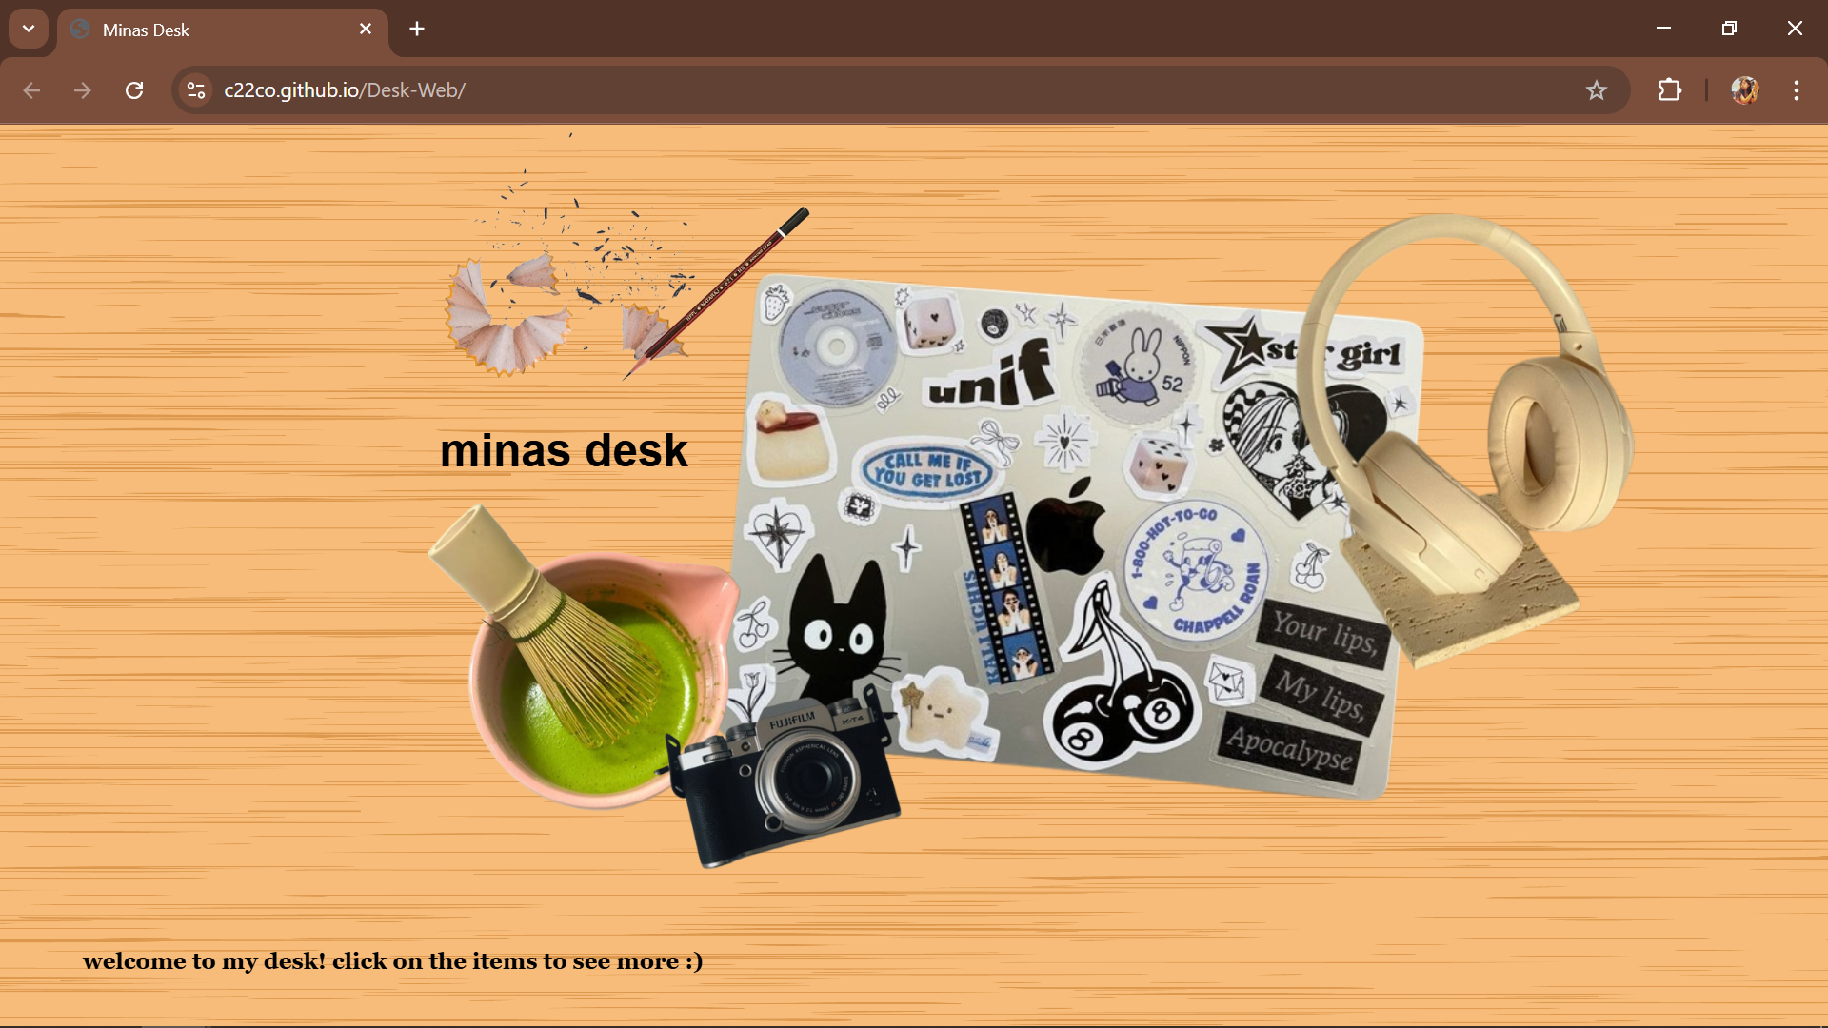Open the Chrome three-dot menu
The width and height of the screenshot is (1828, 1028).
point(1797,90)
